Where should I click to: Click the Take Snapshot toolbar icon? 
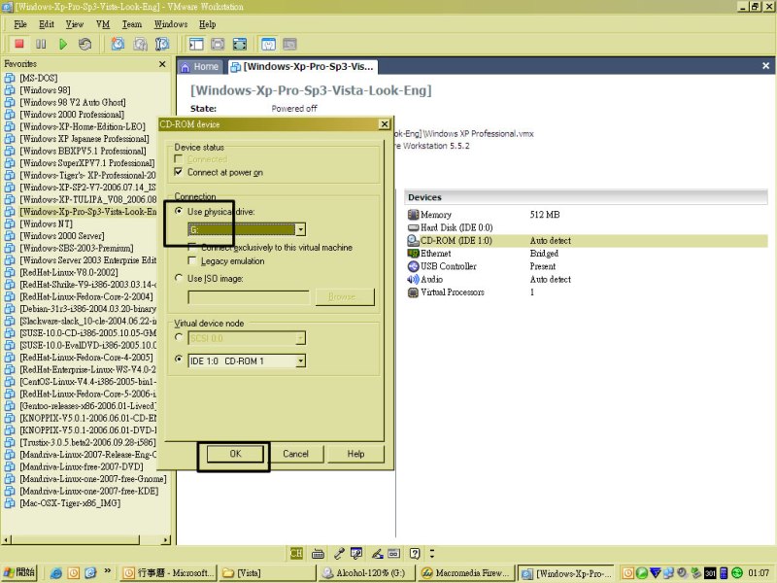point(118,44)
